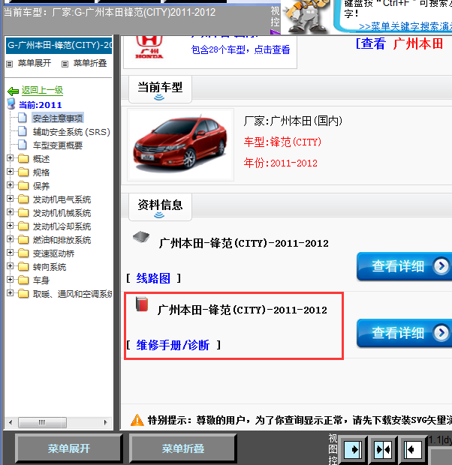The height and width of the screenshot is (465, 452).
Task: Click the green back arrow icon
Action: [13, 91]
